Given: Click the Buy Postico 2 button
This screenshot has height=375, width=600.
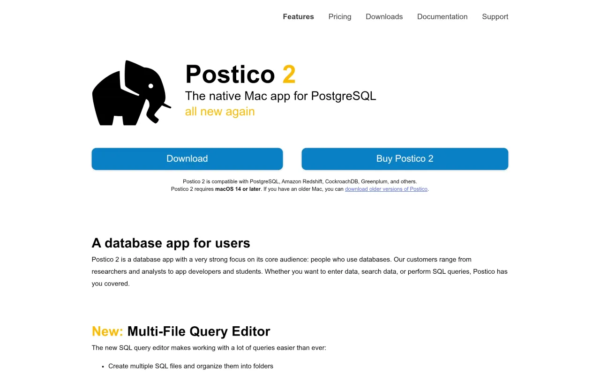Looking at the screenshot, I should click(x=405, y=158).
